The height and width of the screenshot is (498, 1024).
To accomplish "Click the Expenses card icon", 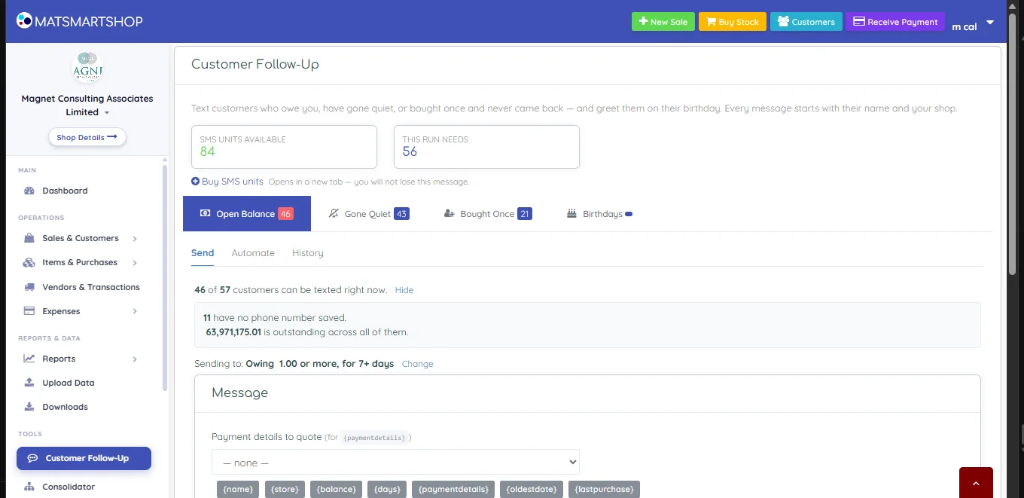I will [29, 311].
